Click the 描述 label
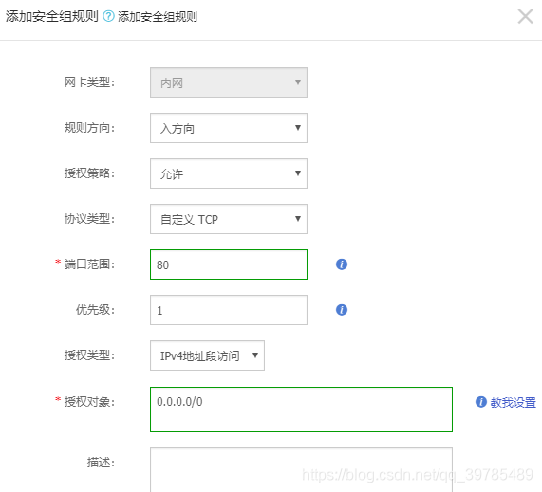Image resolution: width=542 pixels, height=492 pixels. [x=101, y=463]
